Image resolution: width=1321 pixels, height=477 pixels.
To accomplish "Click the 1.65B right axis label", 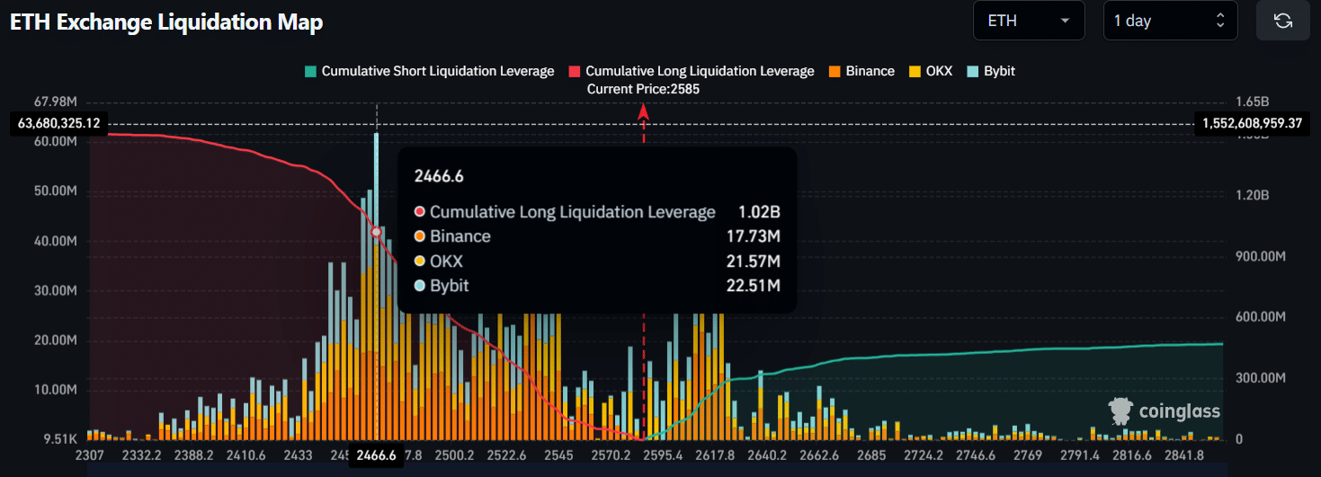I will (1252, 102).
